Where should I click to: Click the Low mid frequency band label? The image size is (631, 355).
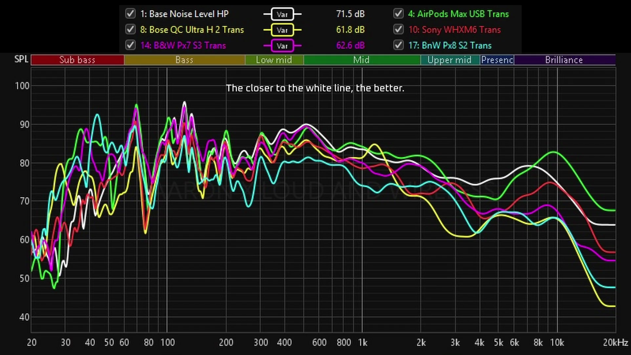274,60
